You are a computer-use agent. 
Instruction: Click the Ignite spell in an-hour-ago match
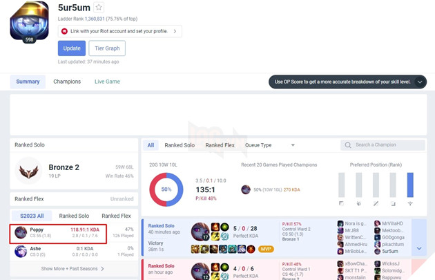(215, 267)
